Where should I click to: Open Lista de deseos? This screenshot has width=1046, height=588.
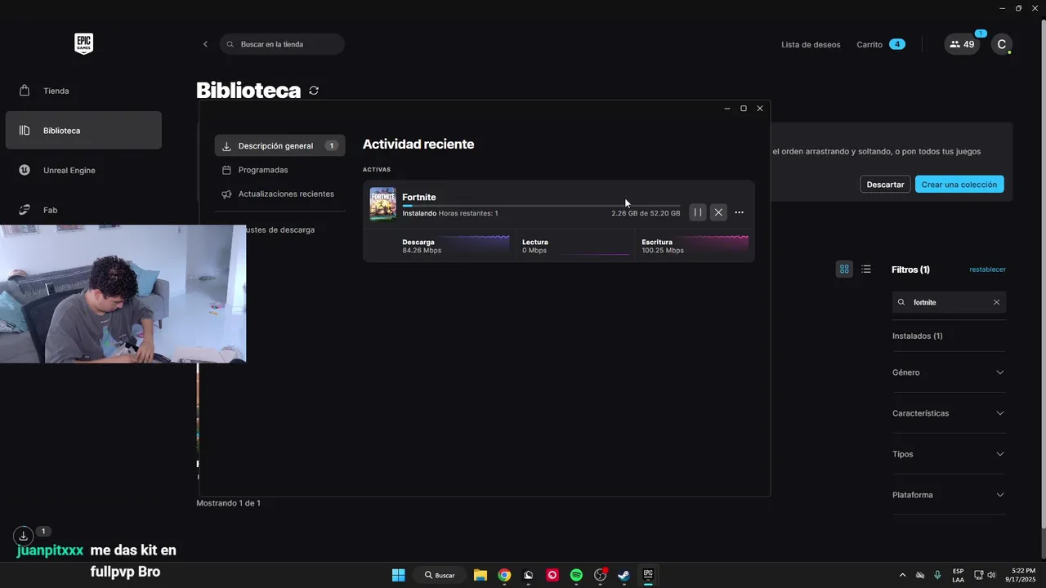[811, 45]
